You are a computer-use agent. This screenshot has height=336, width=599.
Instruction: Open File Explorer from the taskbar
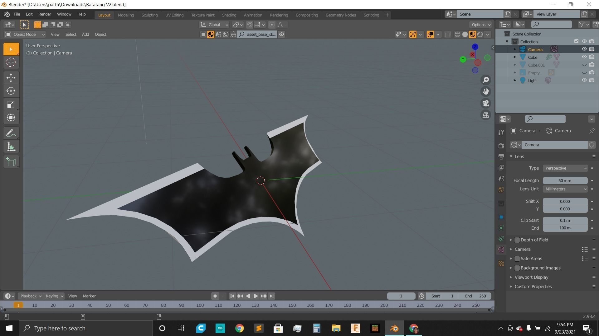click(x=336, y=329)
